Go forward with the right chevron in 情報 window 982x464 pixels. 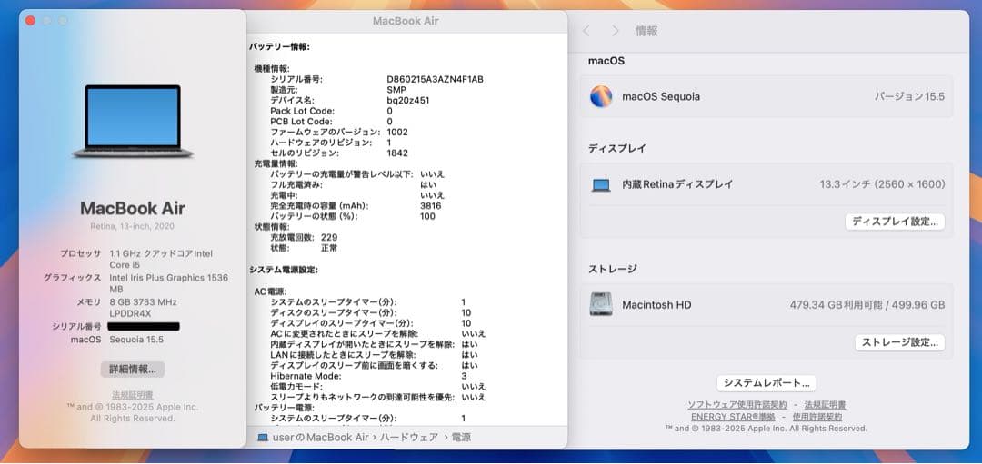point(615,31)
